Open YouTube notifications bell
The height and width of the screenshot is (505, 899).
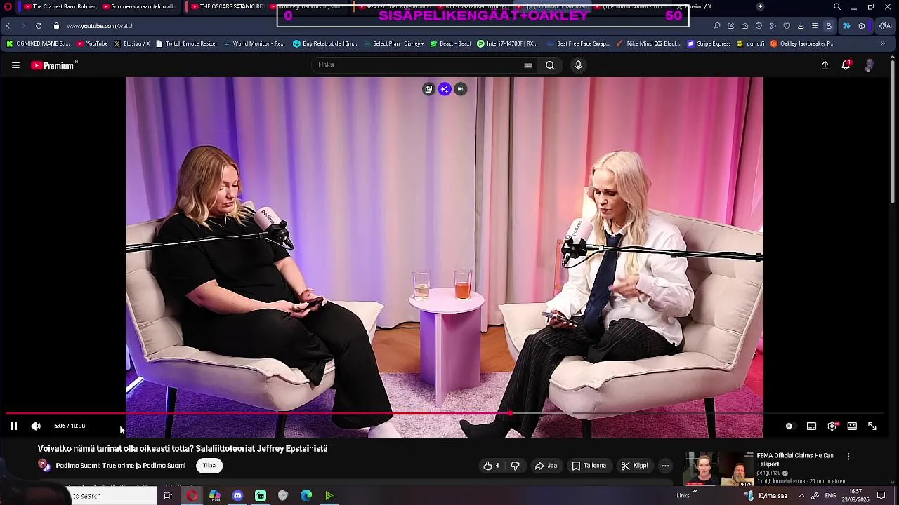click(x=846, y=65)
